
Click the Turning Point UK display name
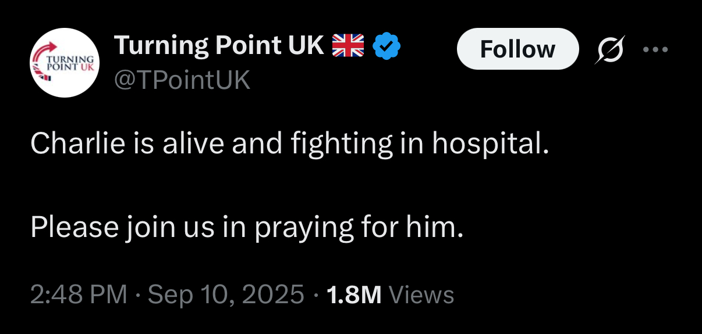pos(219,46)
